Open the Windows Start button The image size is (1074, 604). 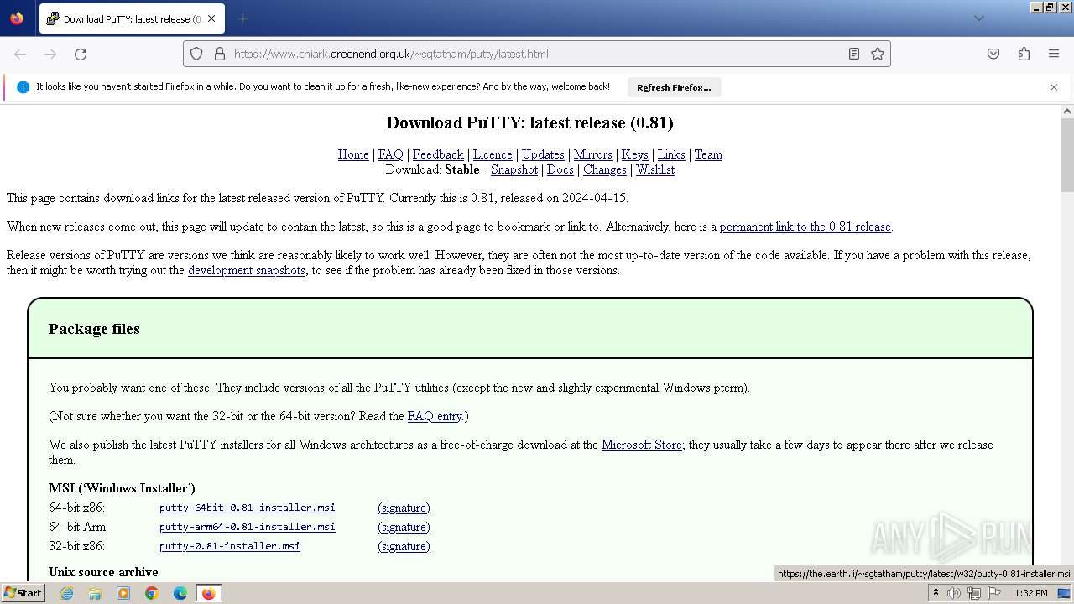[23, 593]
